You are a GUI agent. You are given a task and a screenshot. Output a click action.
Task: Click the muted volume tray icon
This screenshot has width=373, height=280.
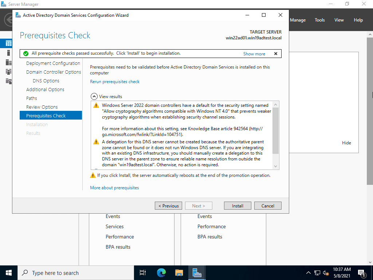[x=326, y=272]
